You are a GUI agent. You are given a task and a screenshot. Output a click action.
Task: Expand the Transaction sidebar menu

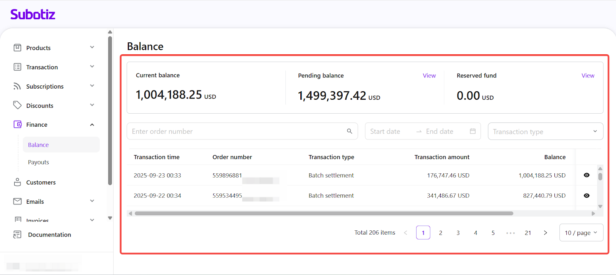92,67
